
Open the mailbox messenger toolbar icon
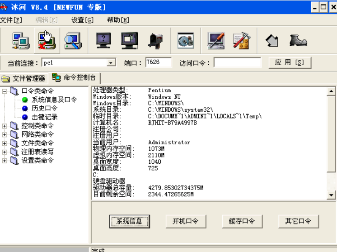[155, 41]
